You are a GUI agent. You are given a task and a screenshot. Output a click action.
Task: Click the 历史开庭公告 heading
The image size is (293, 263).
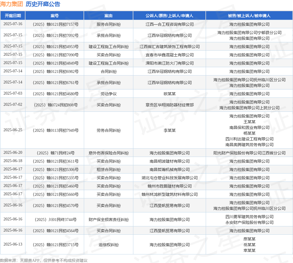point(43,4)
